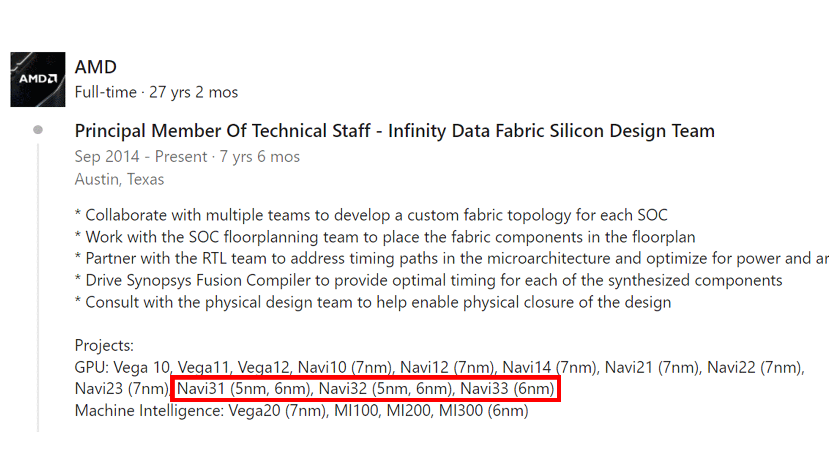The width and height of the screenshot is (832, 468).
Task: Click the vertical timeline bar
Action: click(x=38, y=286)
